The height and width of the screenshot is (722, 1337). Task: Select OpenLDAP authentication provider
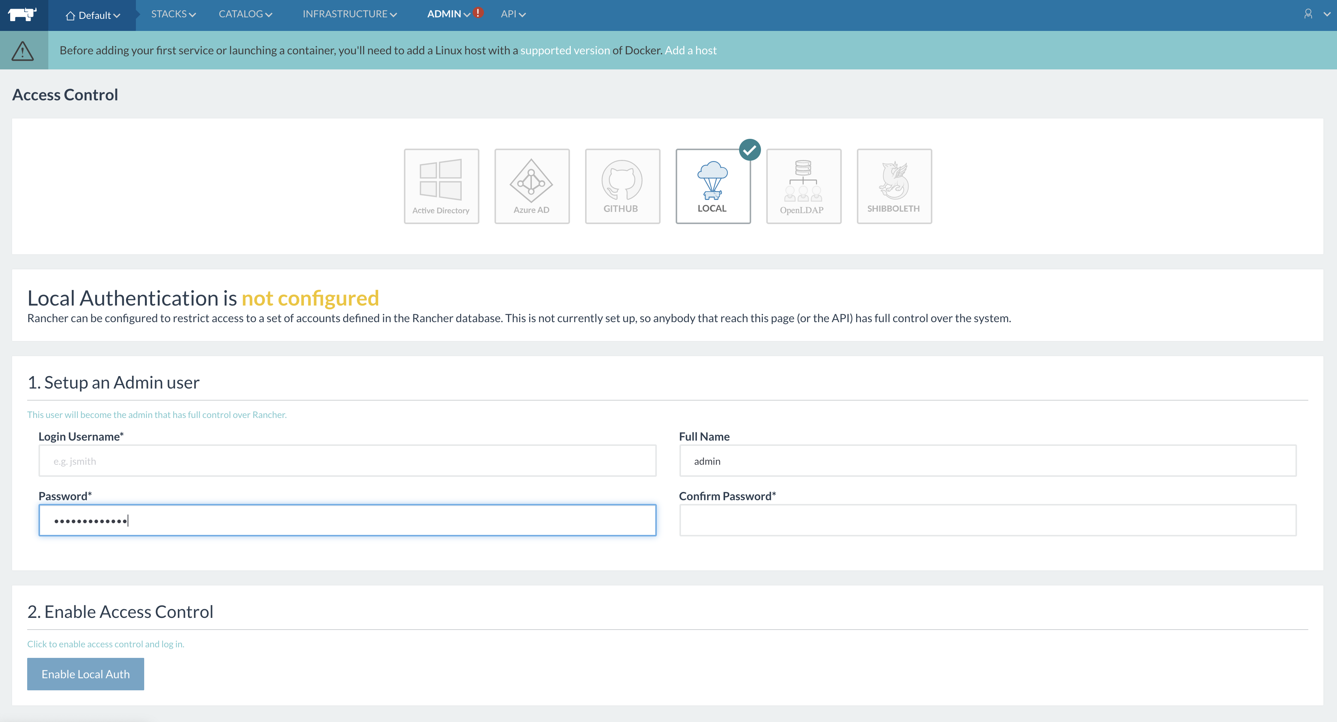click(x=803, y=186)
